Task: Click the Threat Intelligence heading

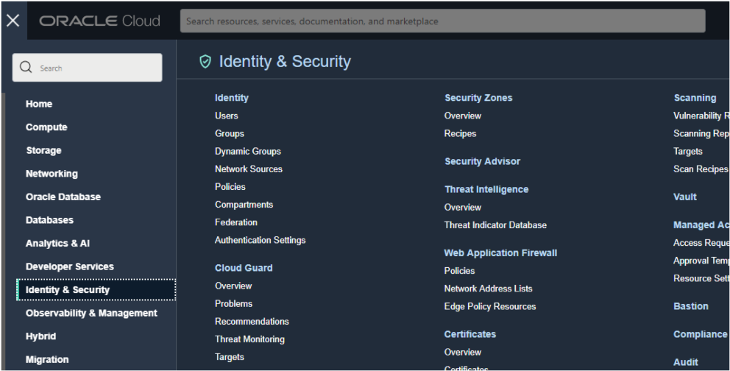Action: tap(486, 189)
